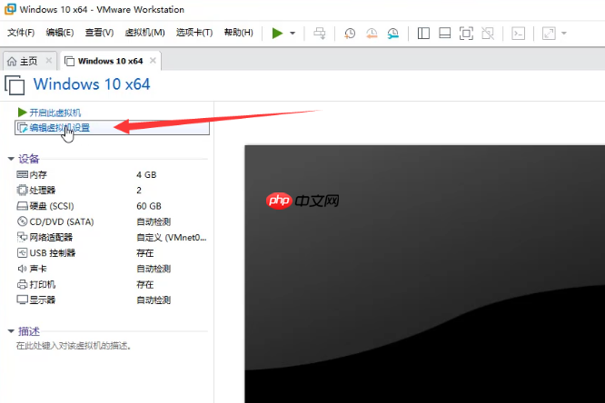Open the stretch guest display dropdown
Viewport: 605px width, 403px height.
pyautogui.click(x=564, y=34)
